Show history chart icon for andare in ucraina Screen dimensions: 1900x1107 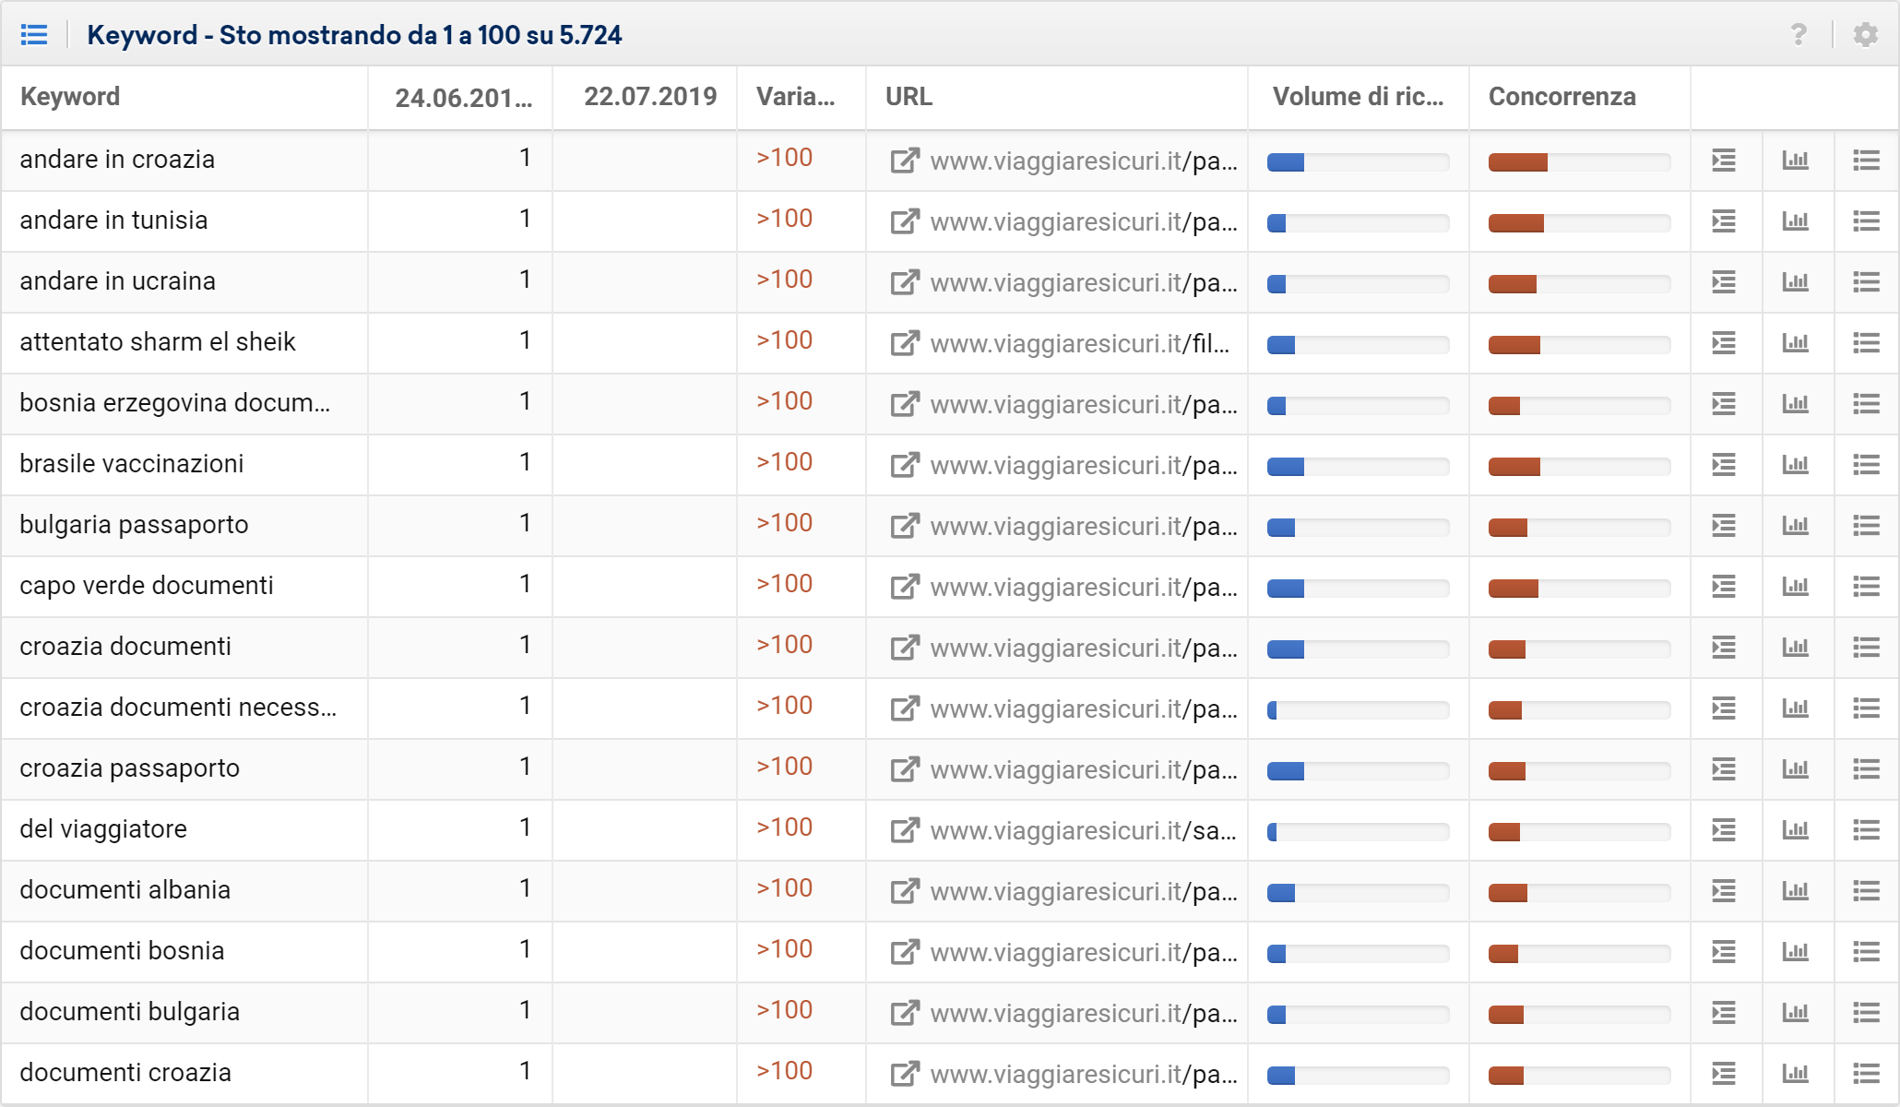pyautogui.click(x=1795, y=282)
